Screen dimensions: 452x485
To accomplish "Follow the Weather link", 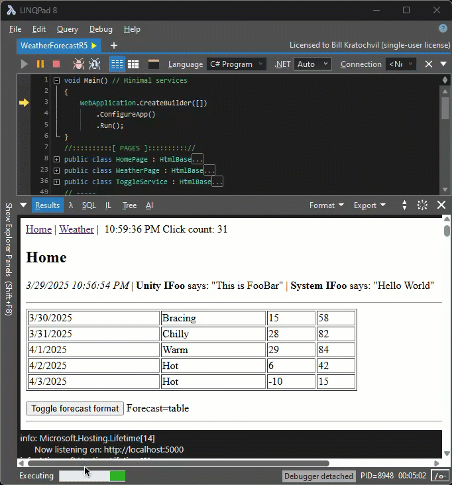I will (76, 229).
